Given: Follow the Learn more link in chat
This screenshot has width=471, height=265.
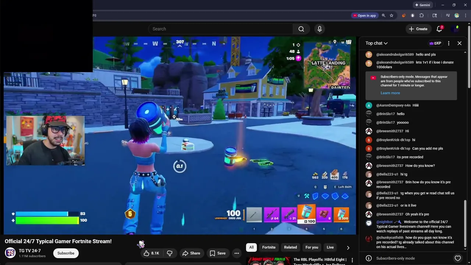Looking at the screenshot, I should tap(390, 93).
